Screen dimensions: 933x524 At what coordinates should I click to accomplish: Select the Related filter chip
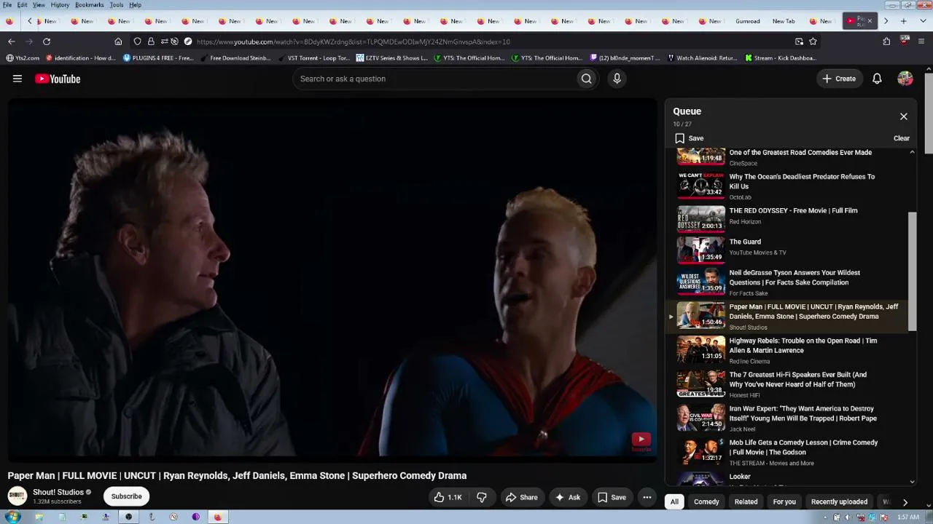click(746, 501)
